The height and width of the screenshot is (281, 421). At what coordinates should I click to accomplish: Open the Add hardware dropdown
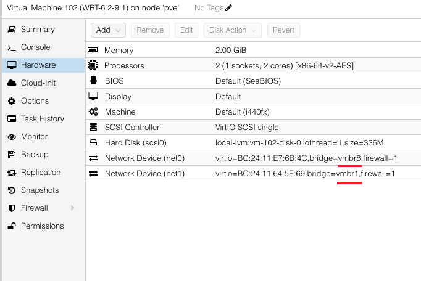[108, 30]
